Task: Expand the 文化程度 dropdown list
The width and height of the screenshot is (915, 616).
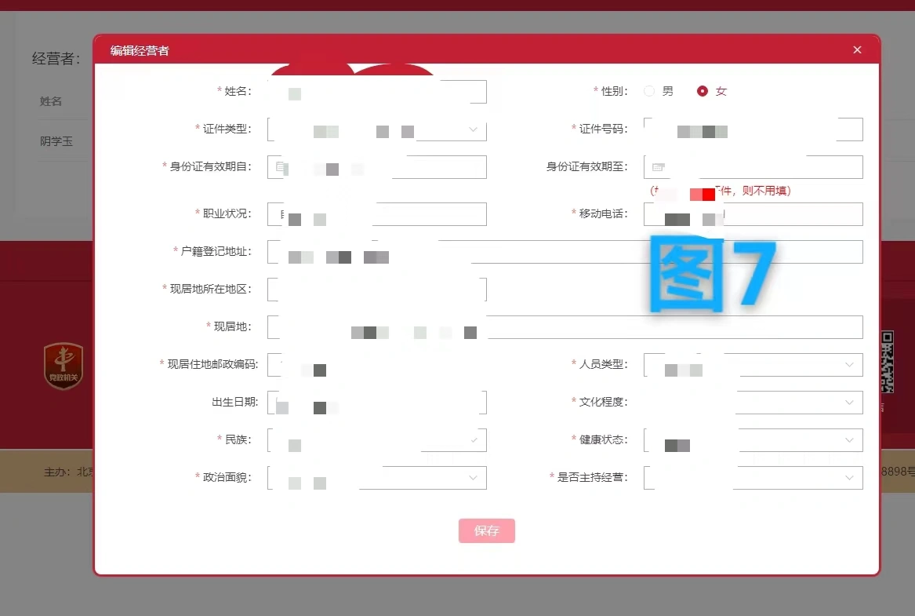Action: pyautogui.click(x=849, y=402)
